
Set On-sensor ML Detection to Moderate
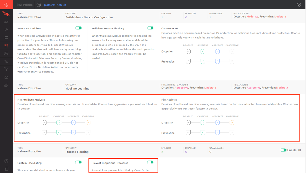[217, 51]
